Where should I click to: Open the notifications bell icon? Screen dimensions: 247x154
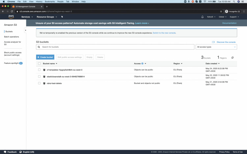point(203,17)
